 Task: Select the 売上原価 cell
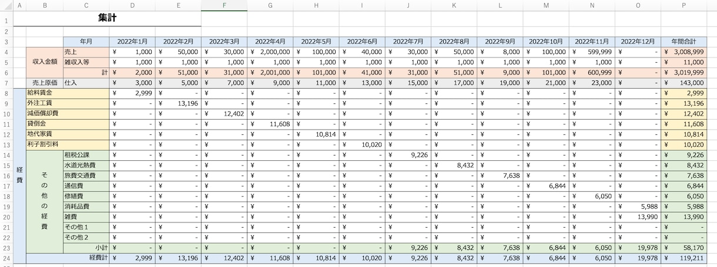[45, 83]
